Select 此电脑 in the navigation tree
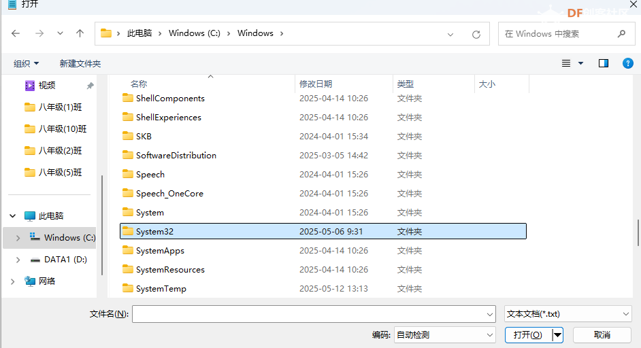 point(50,215)
